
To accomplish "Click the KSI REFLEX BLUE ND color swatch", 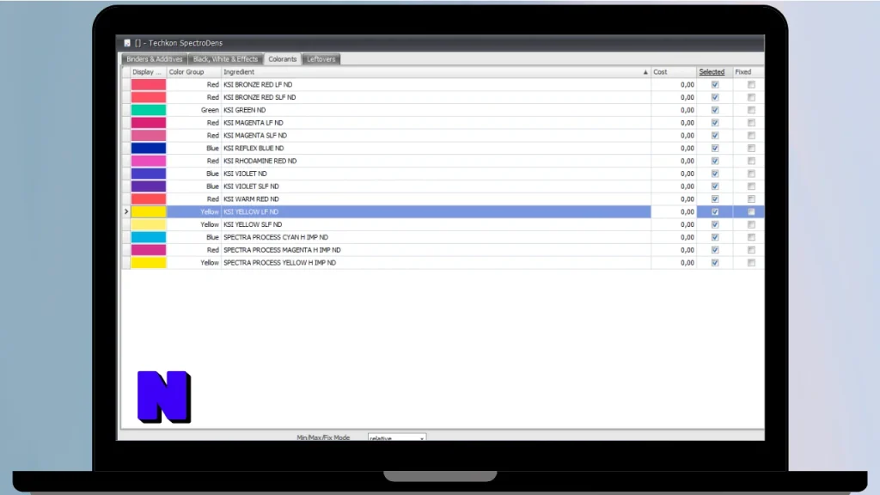I will (149, 148).
